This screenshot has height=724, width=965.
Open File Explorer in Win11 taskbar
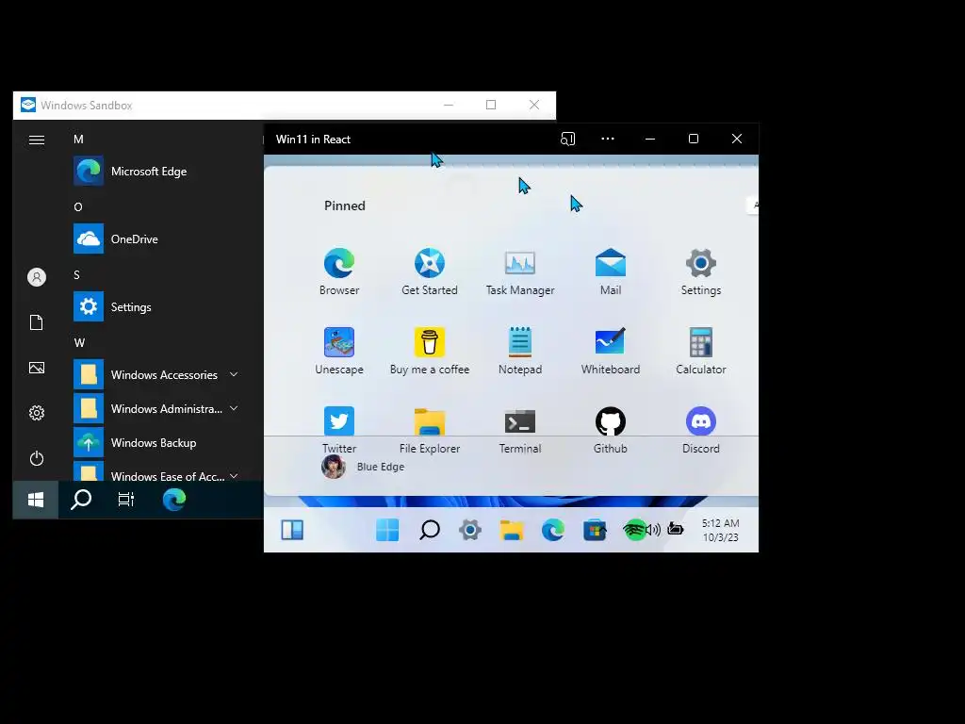[512, 530]
